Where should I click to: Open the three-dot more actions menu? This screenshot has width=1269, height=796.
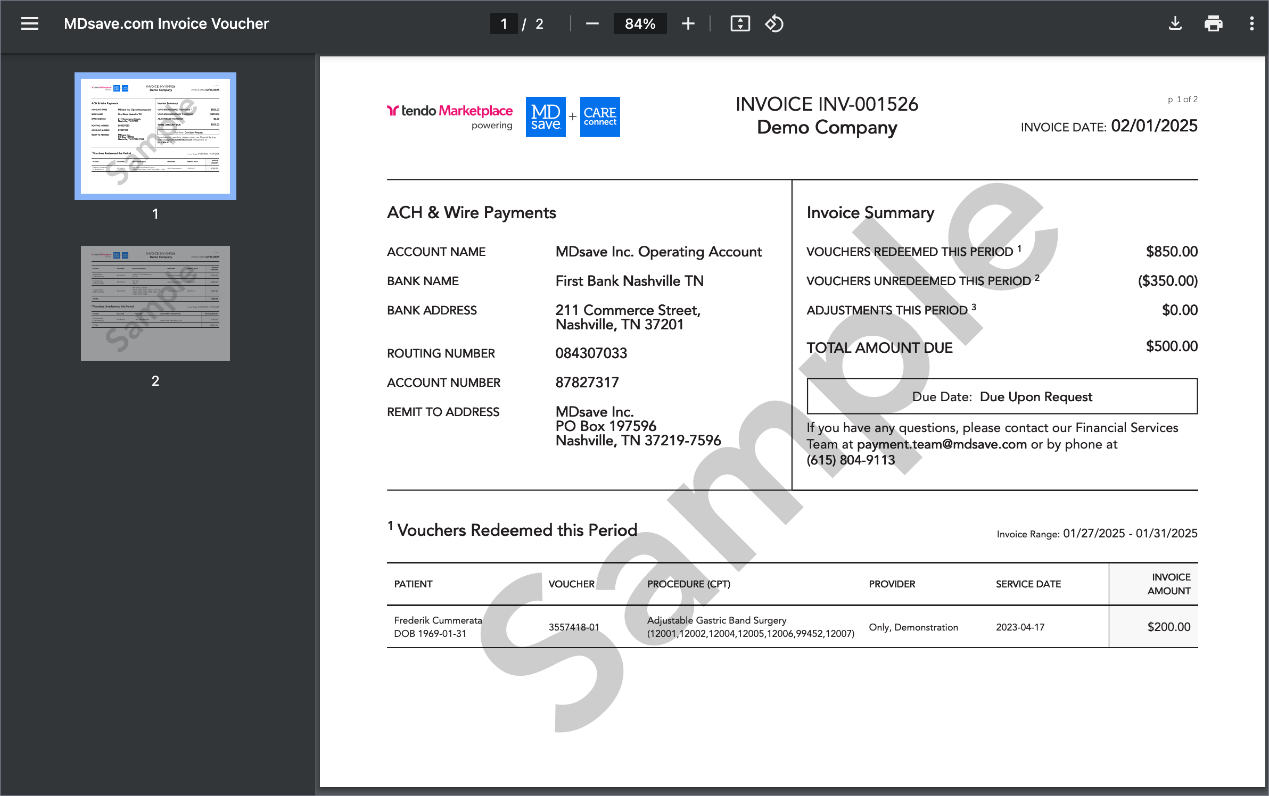pyautogui.click(x=1251, y=23)
